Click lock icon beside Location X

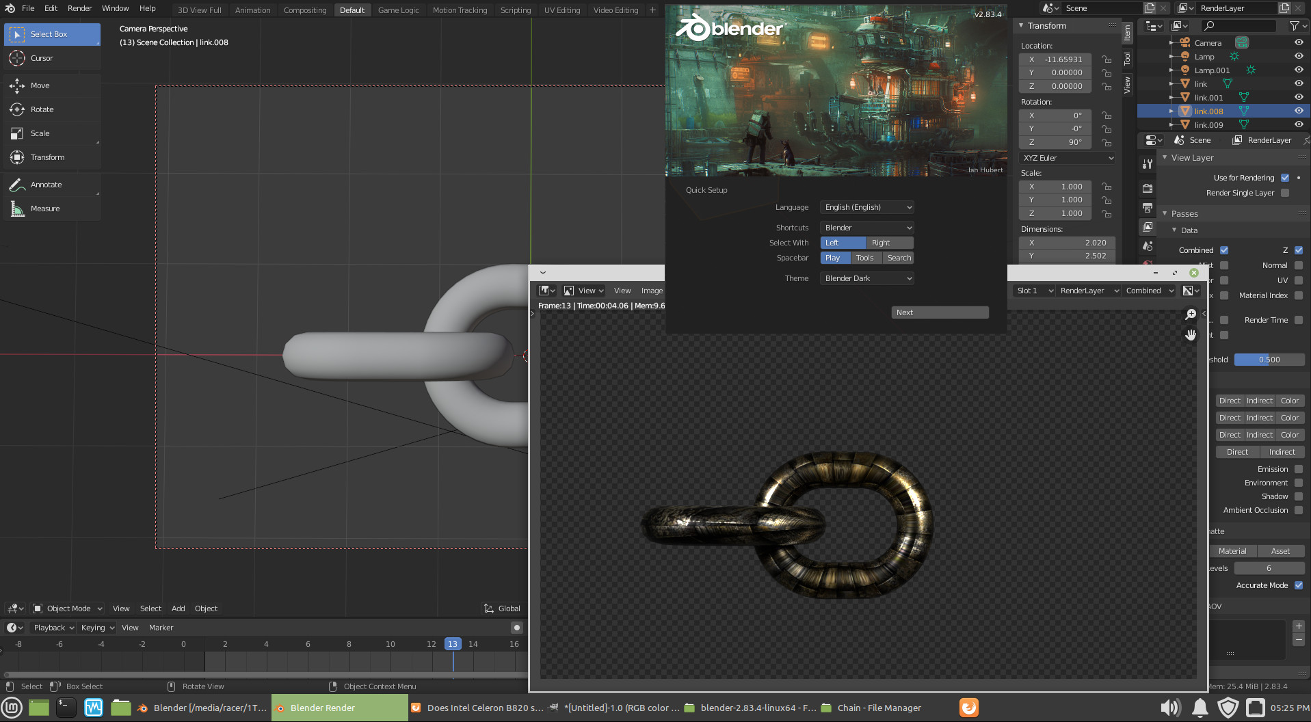pos(1107,59)
